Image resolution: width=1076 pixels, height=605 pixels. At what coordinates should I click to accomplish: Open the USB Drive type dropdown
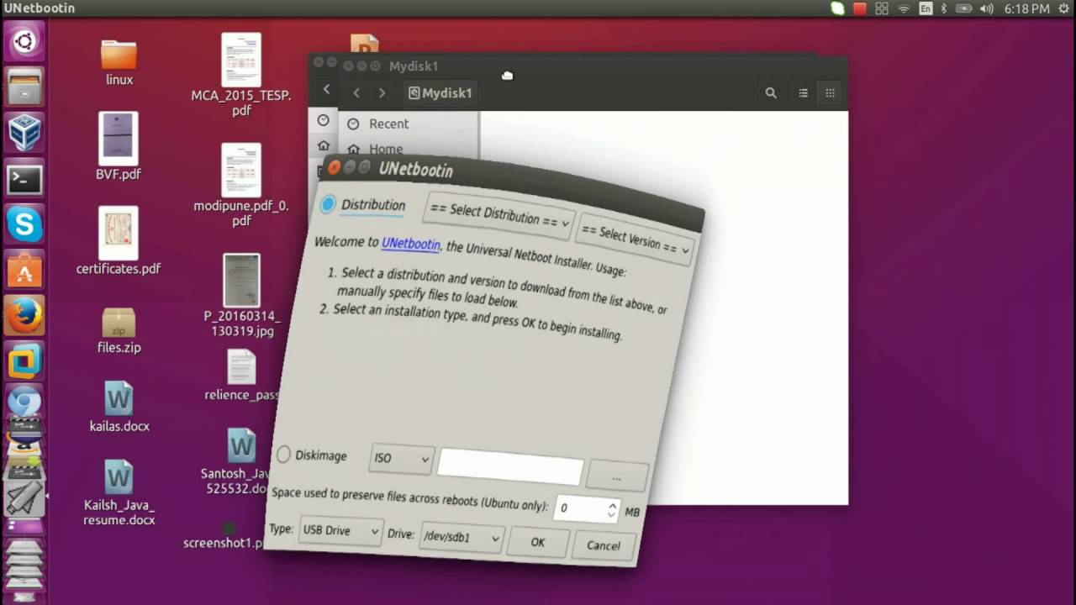click(x=340, y=530)
